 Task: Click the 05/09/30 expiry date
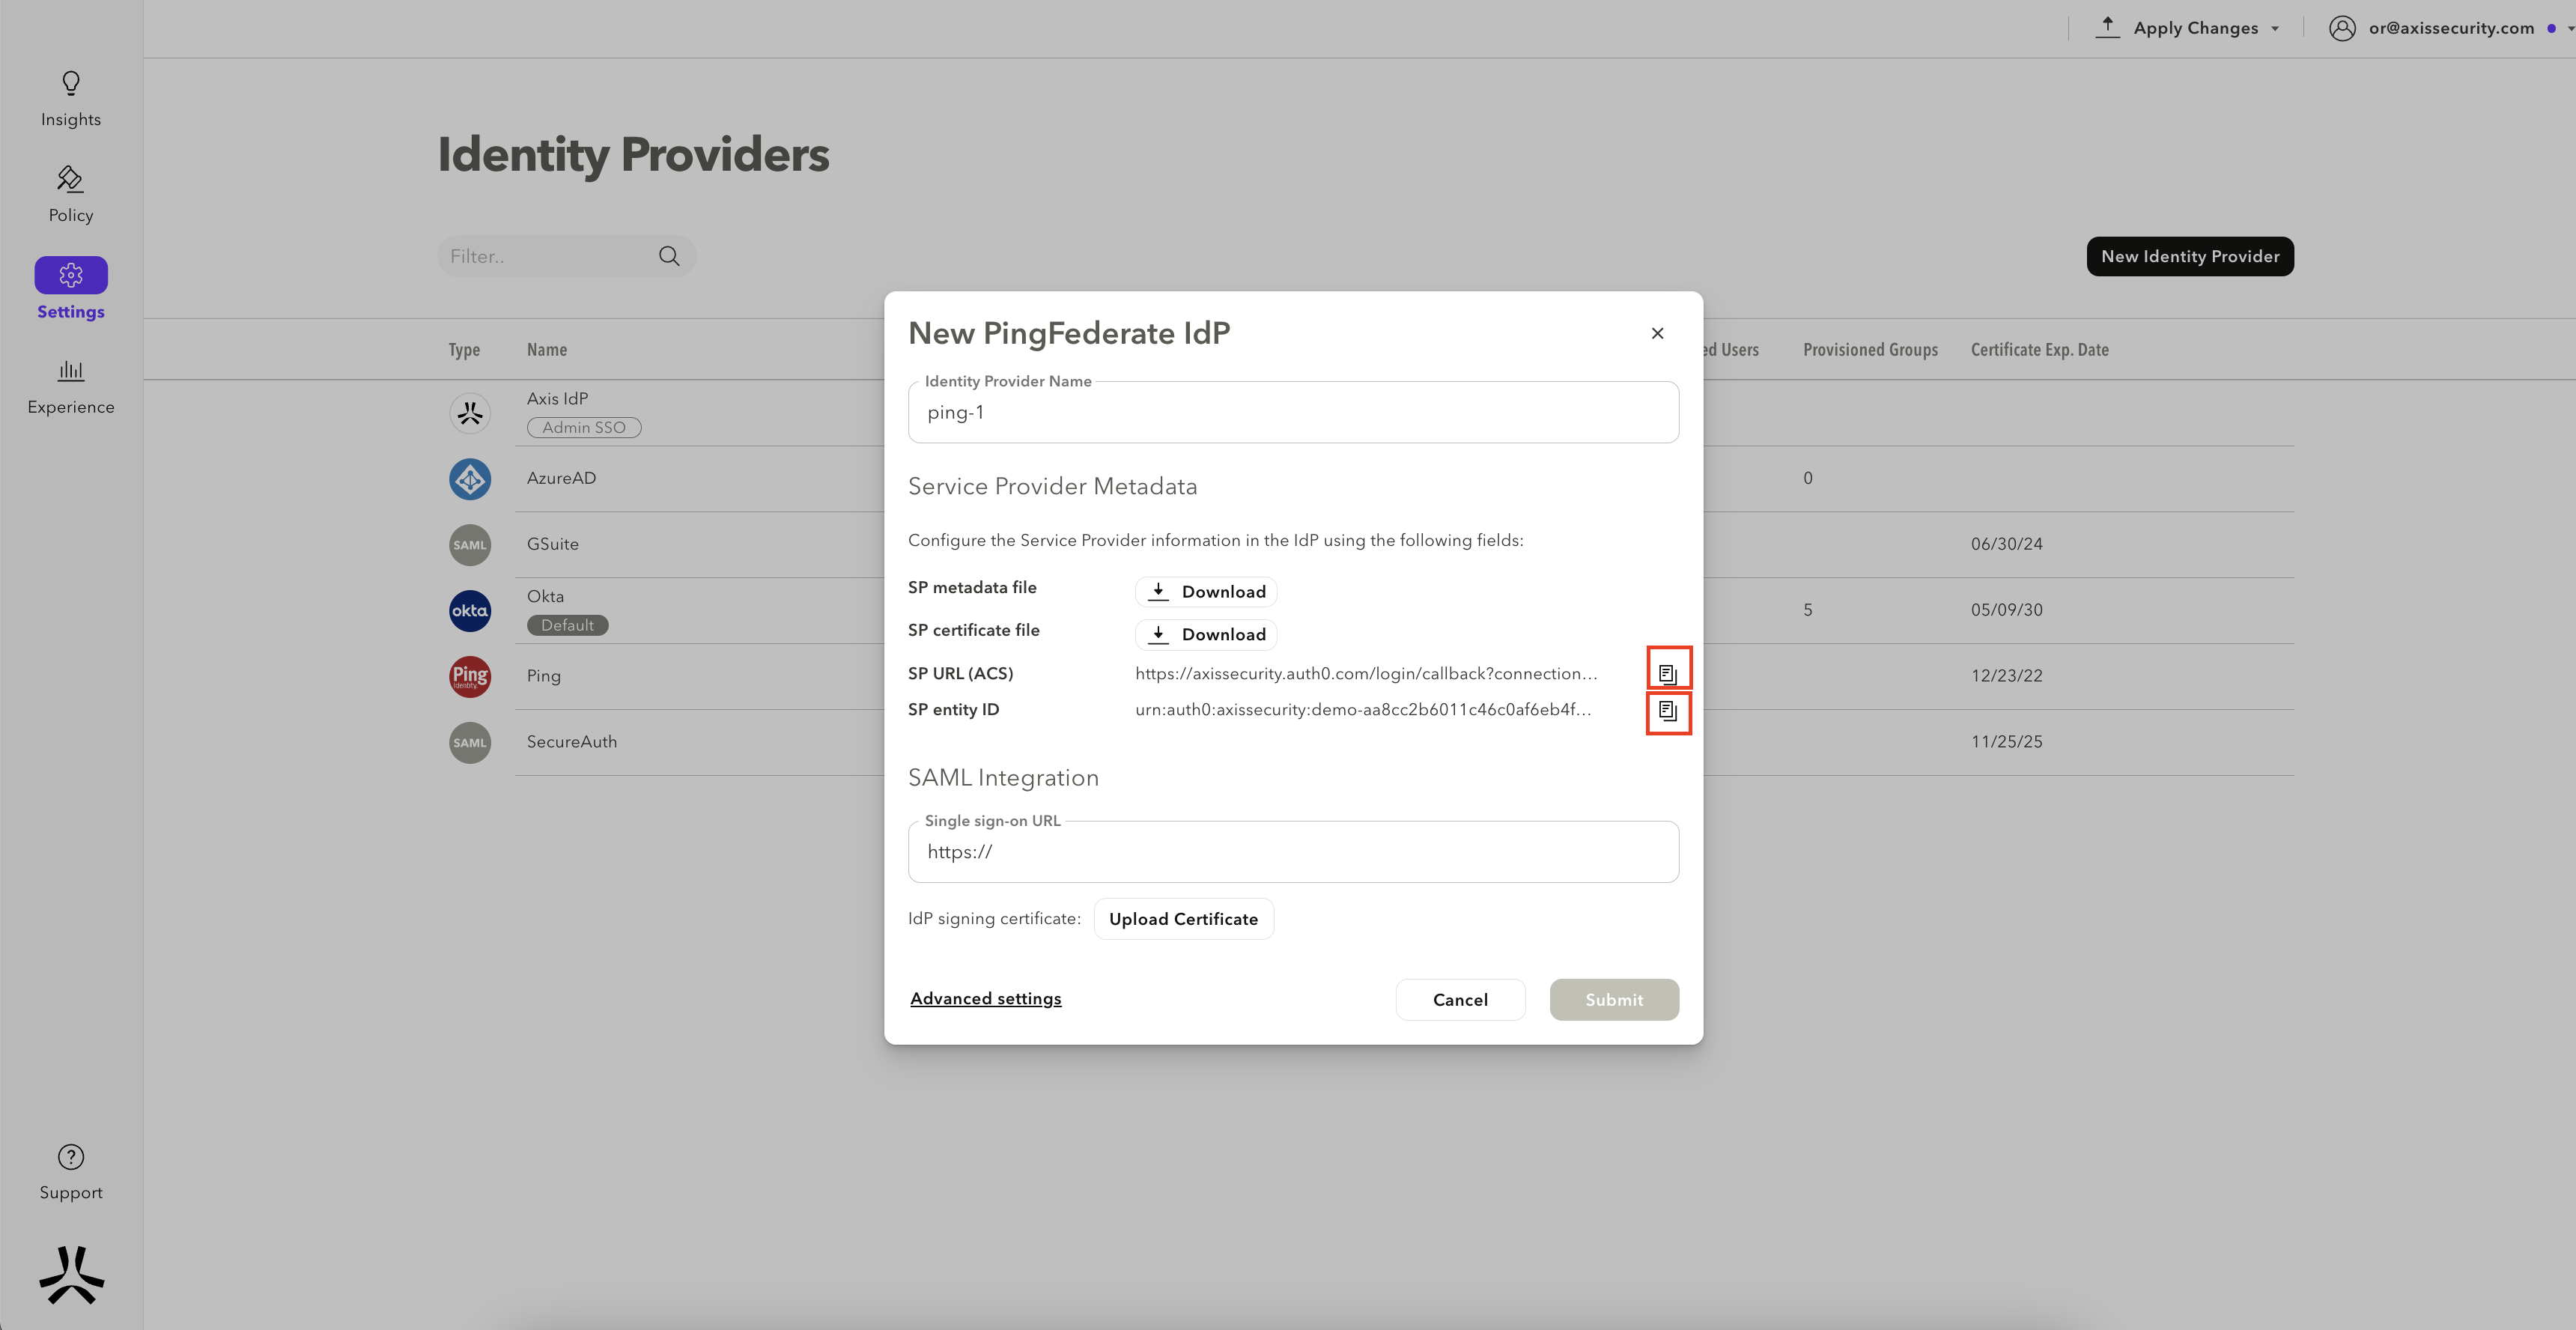[x=2006, y=610]
